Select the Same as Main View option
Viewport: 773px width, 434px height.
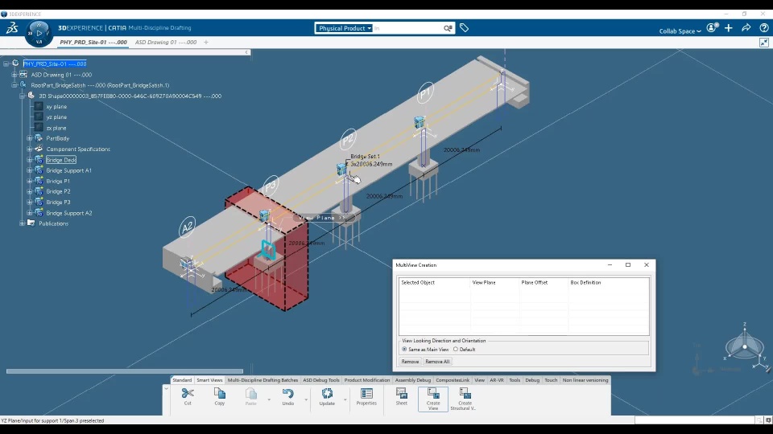coord(404,350)
